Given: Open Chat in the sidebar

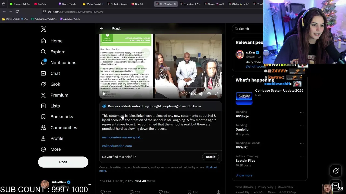Looking at the screenshot, I should (x=50, y=73).
